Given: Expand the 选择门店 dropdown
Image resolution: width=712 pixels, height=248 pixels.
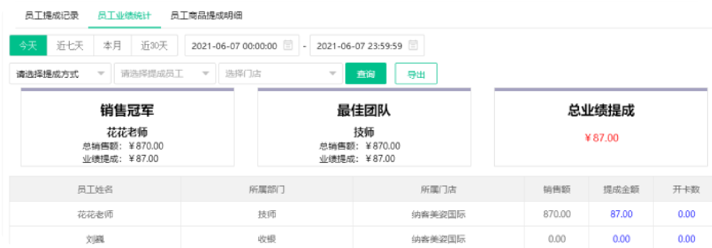Looking at the screenshot, I should (280, 74).
